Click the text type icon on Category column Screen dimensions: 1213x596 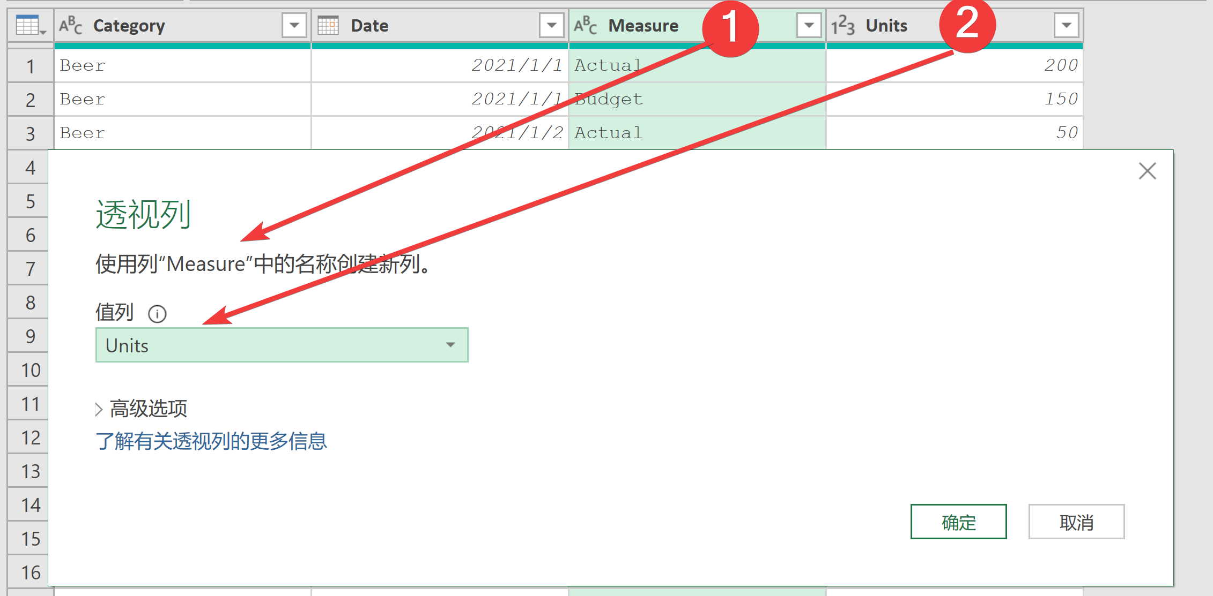click(x=70, y=25)
